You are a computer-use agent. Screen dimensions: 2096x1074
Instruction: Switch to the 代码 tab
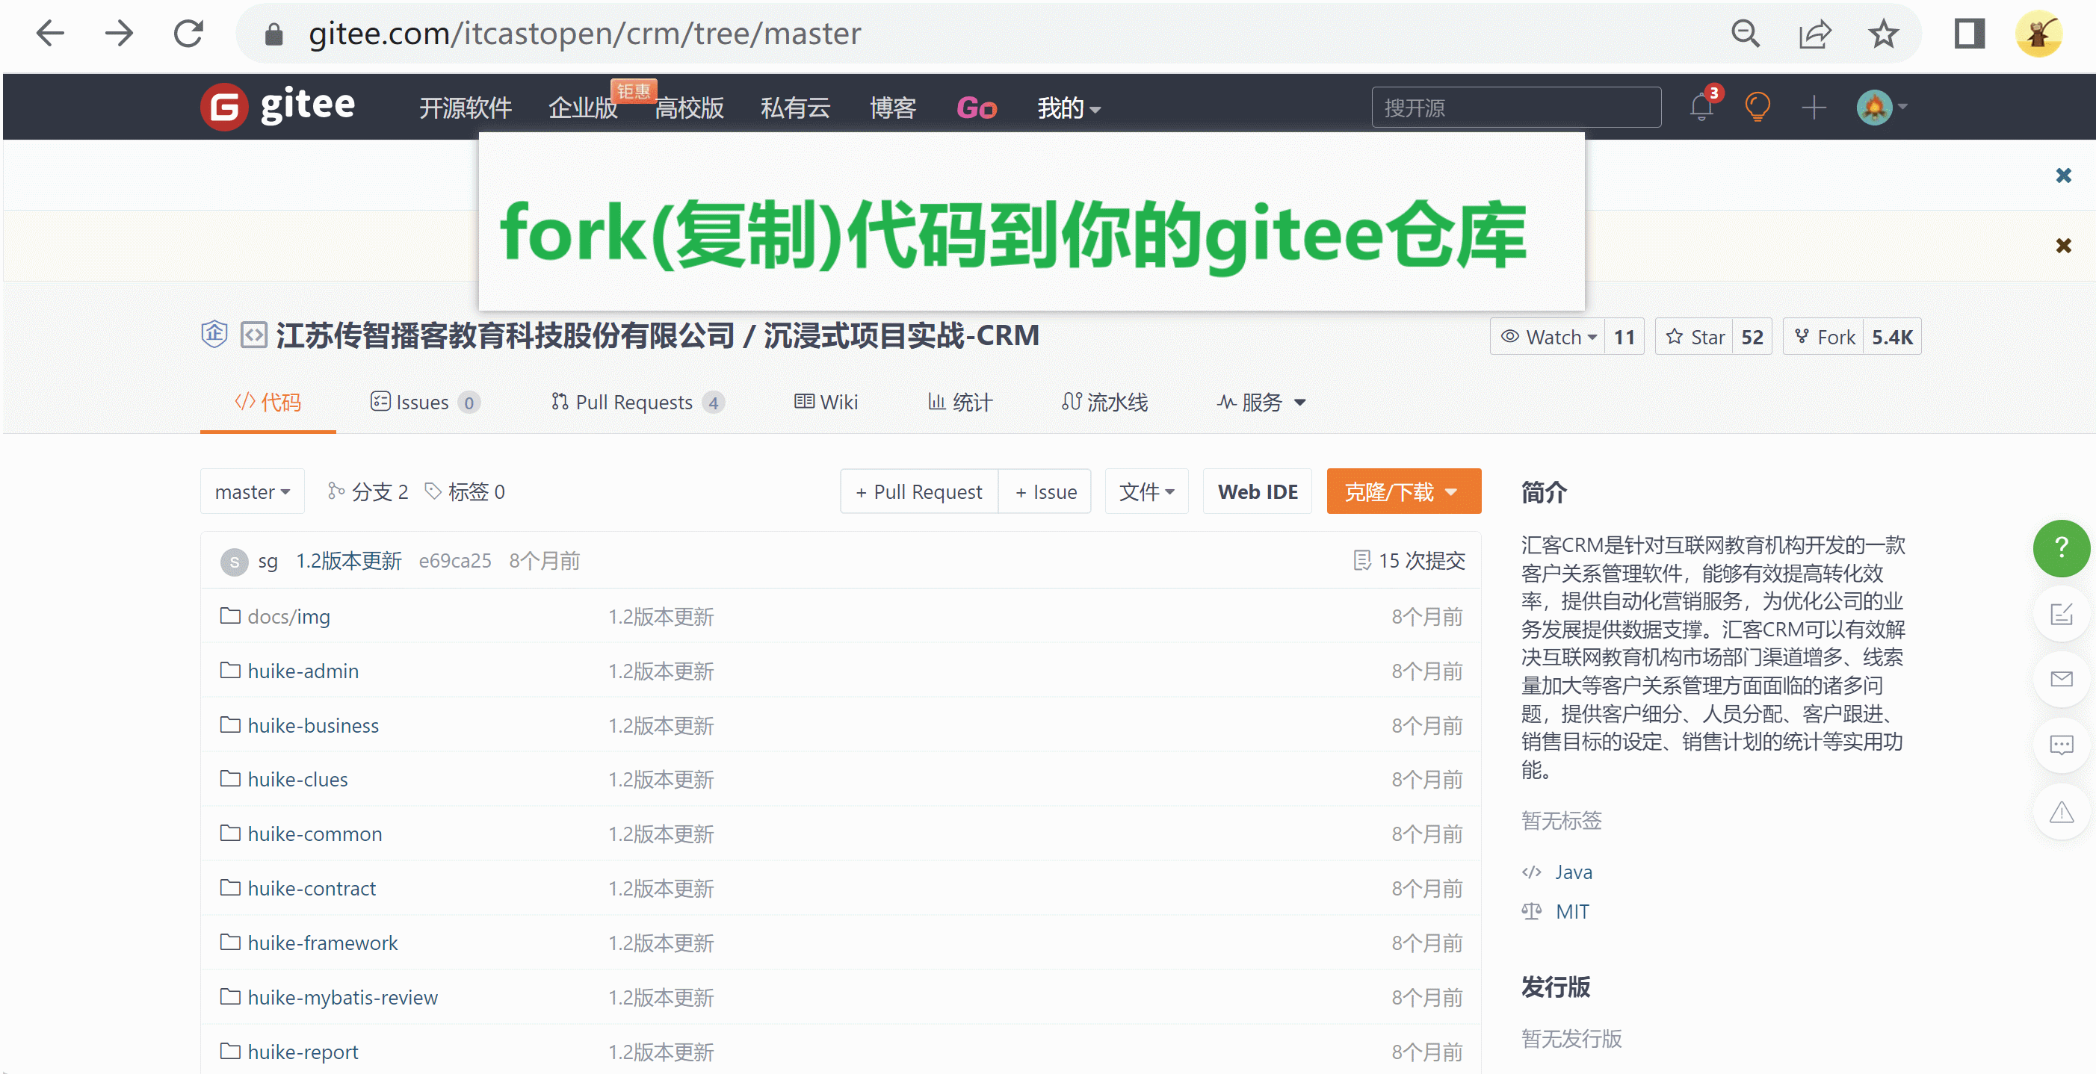268,402
